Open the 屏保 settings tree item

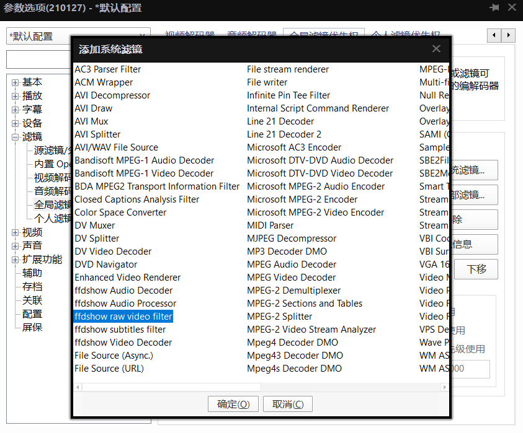click(x=32, y=327)
